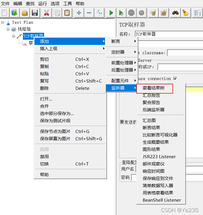Click the Open file folder icon

click(x=25, y=13)
